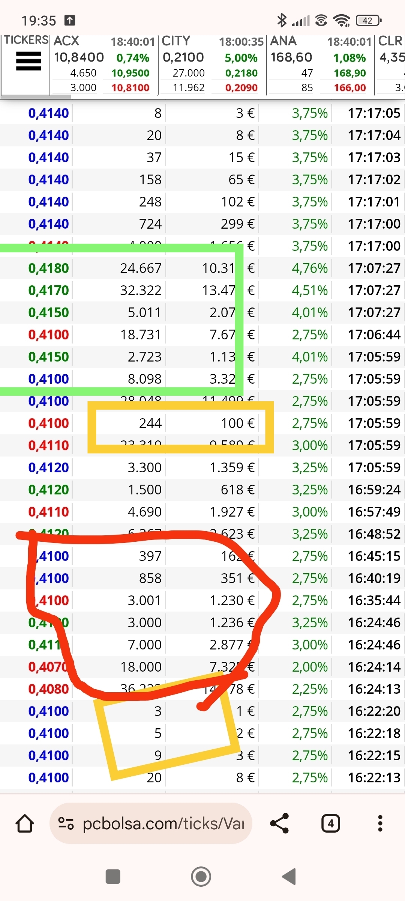Viewport: 405px width, 901px height.
Task: Select volume 32.322 cell
Action: [x=141, y=290]
